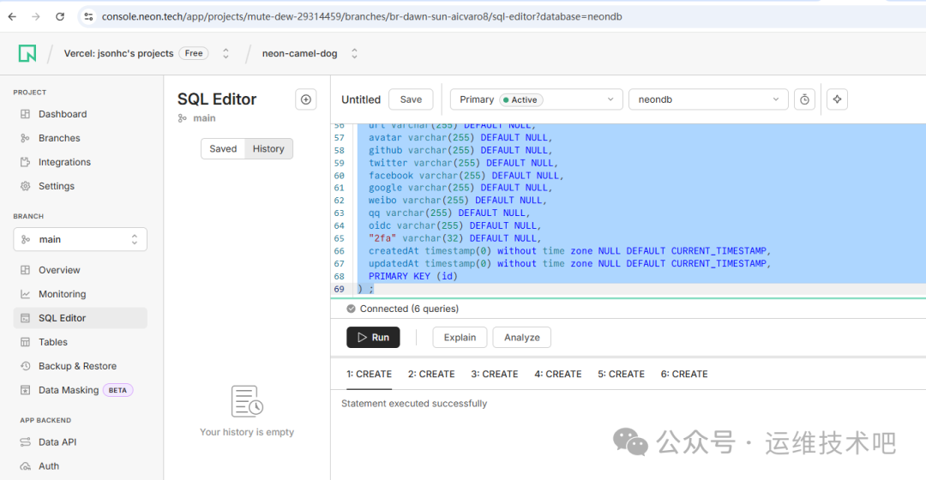Open Dashboard from sidebar
The image size is (926, 480).
(x=62, y=114)
